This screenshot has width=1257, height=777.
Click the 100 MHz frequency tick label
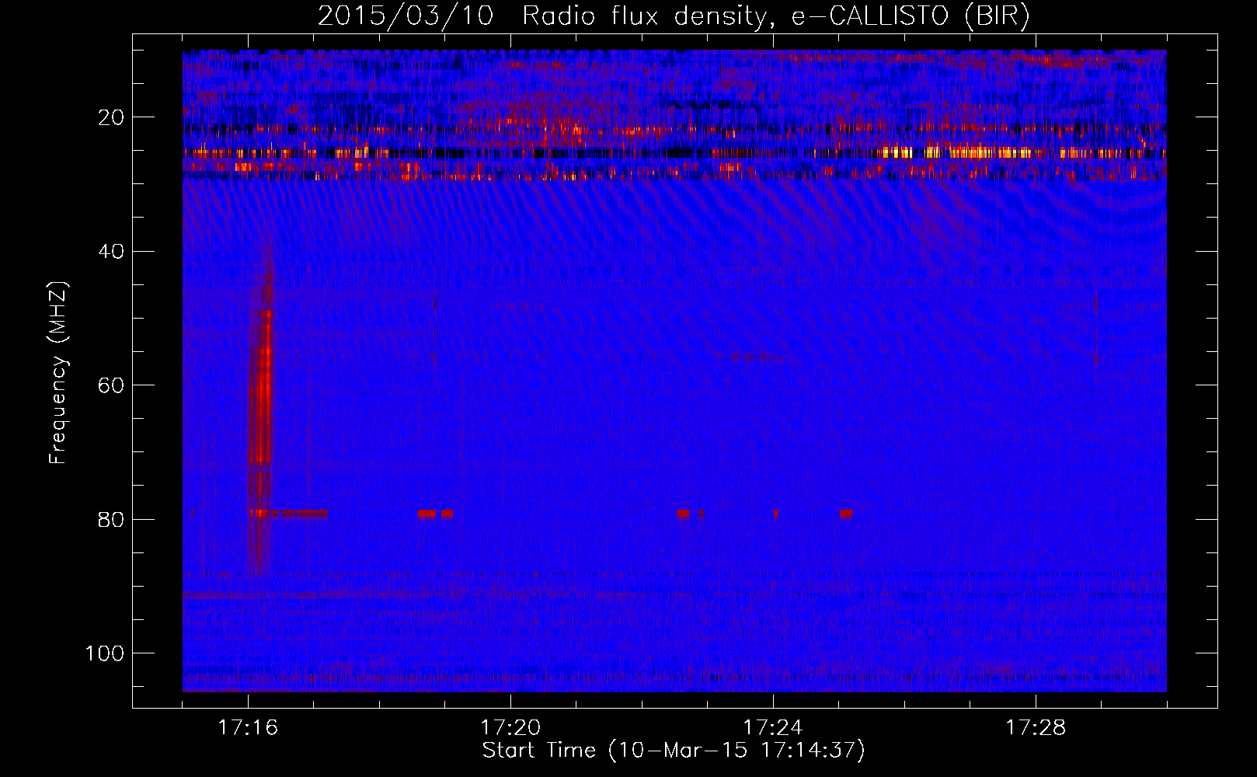click(105, 653)
